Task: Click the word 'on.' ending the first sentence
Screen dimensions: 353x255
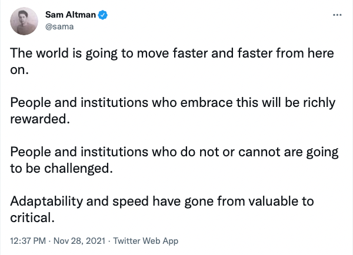Action: 19,70
